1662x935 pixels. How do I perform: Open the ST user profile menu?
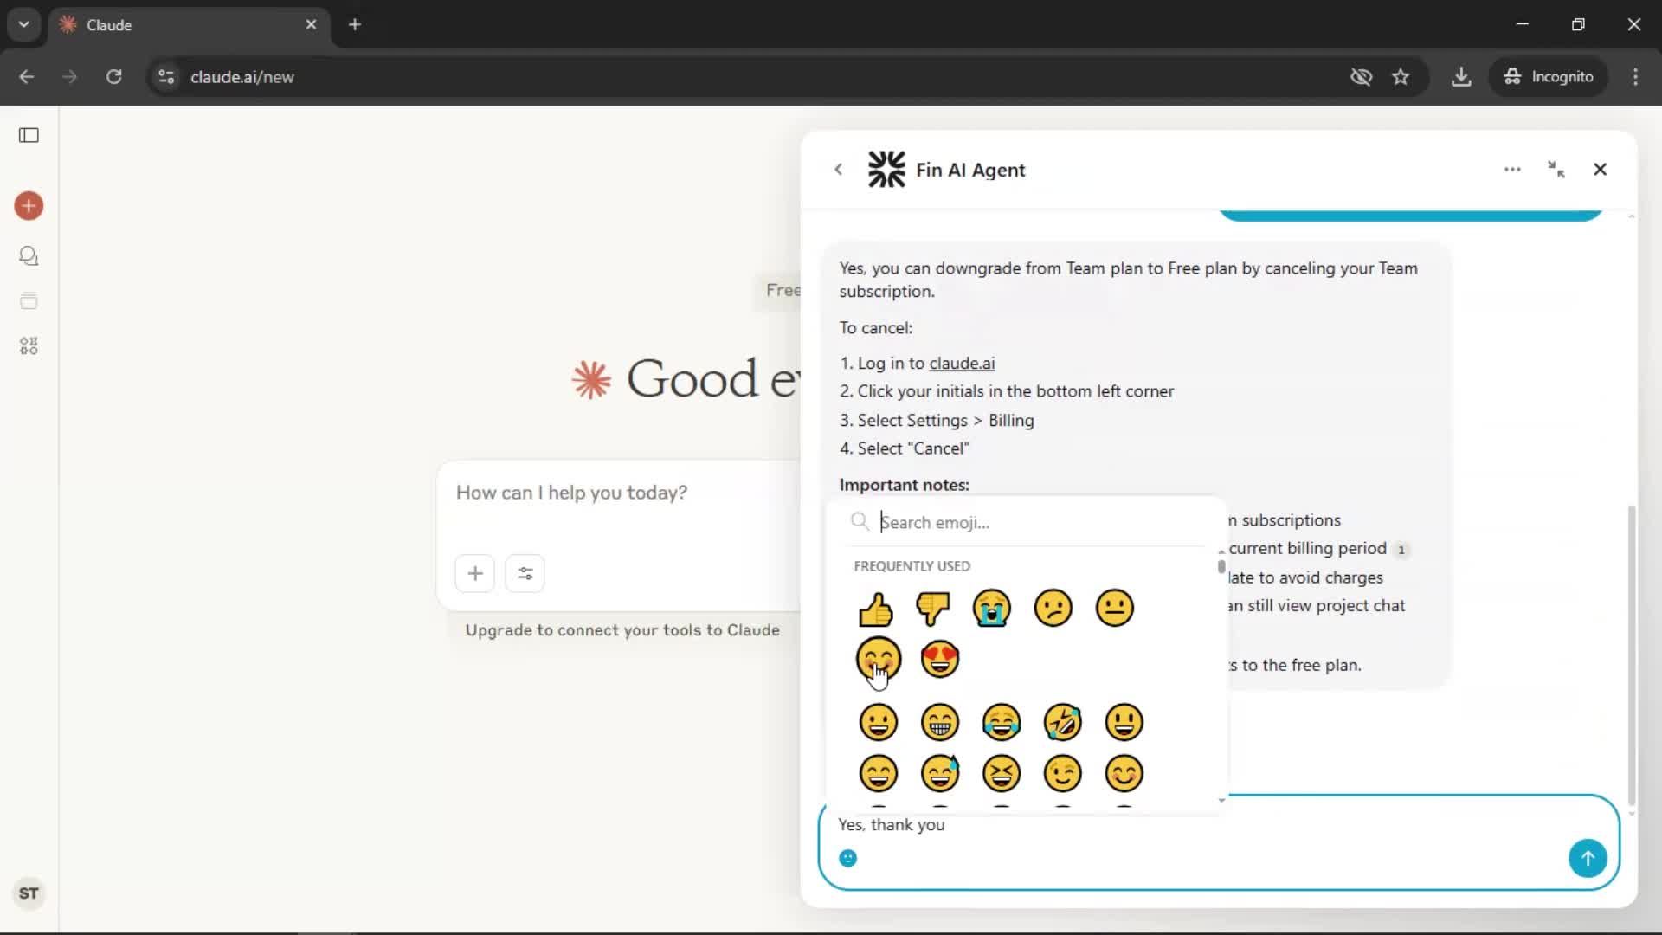(x=29, y=893)
